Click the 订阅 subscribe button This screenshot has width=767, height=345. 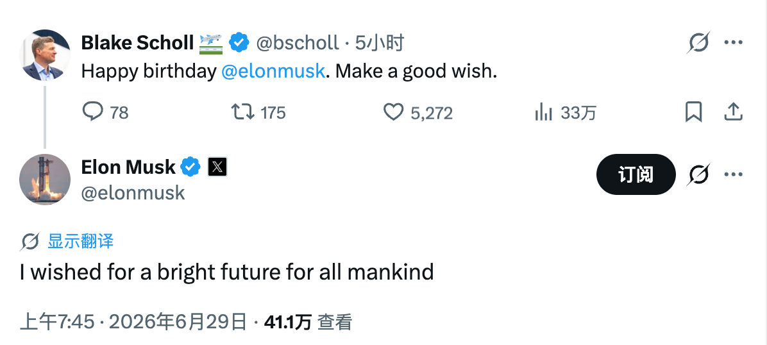coord(636,174)
